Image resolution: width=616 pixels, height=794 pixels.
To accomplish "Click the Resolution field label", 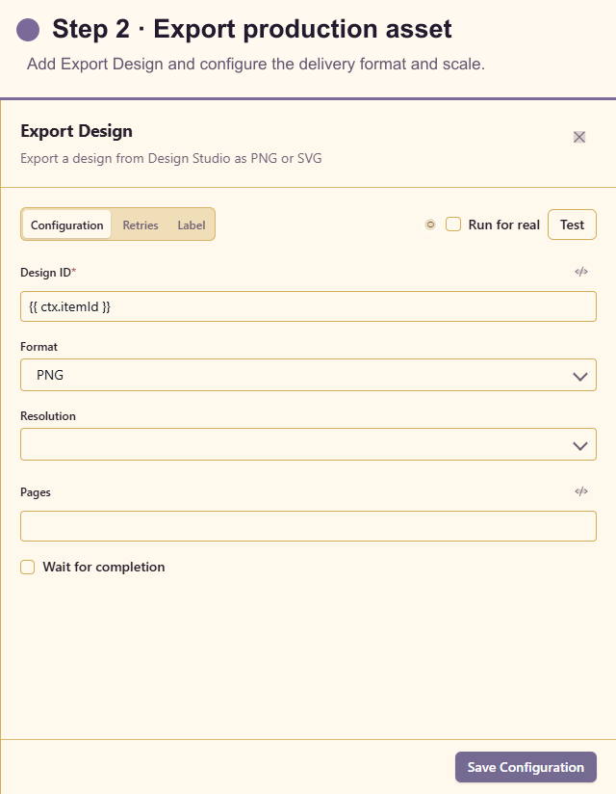I will pos(48,416).
